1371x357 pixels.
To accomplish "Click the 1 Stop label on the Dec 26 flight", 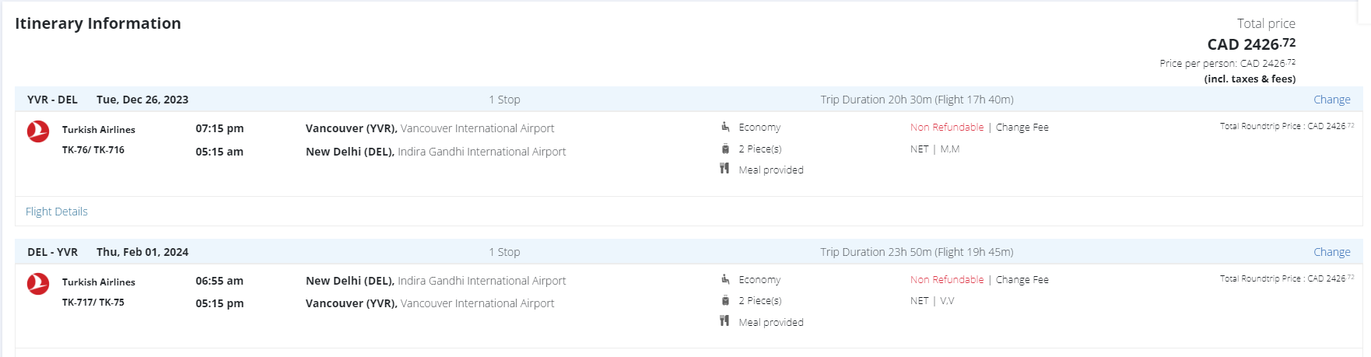I will (x=504, y=100).
